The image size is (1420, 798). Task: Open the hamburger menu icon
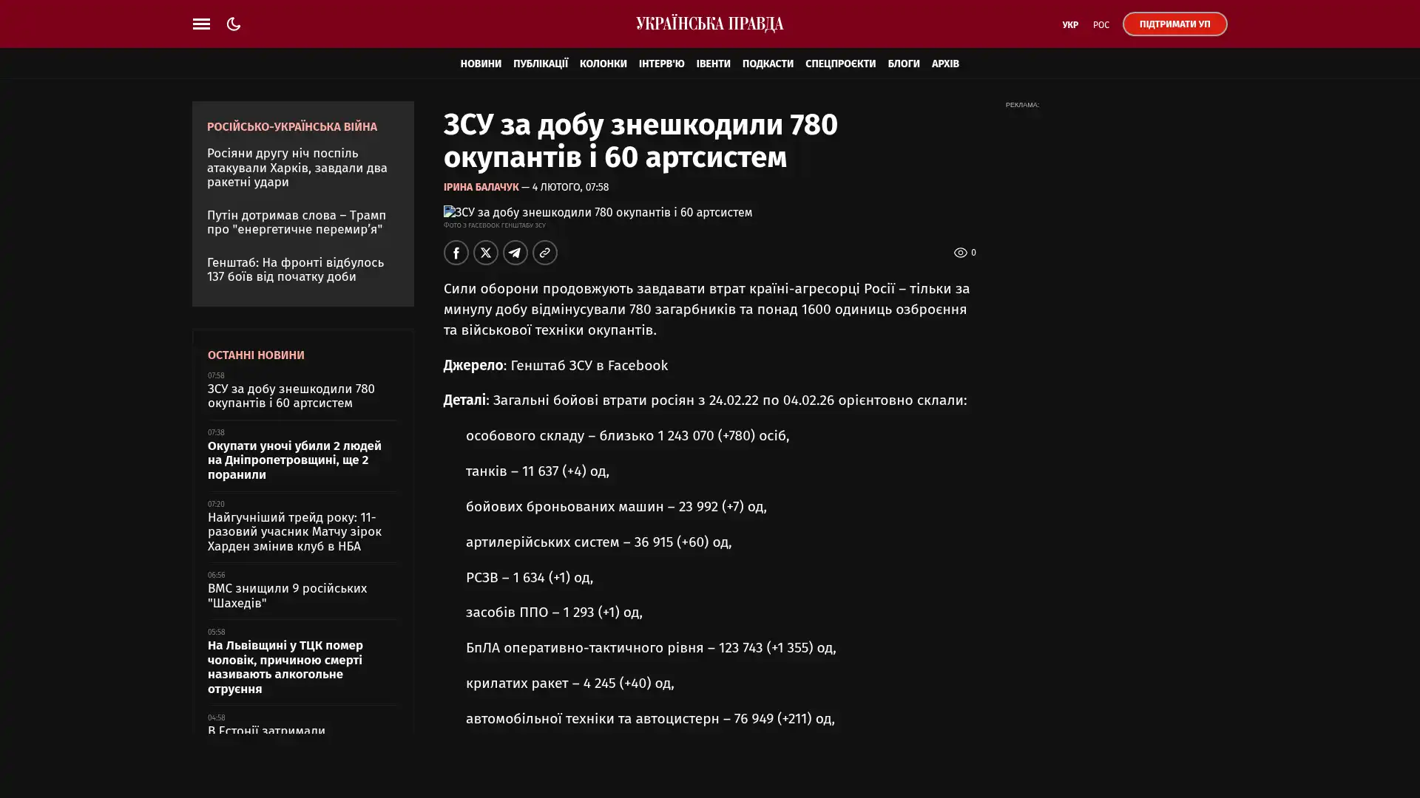click(201, 24)
